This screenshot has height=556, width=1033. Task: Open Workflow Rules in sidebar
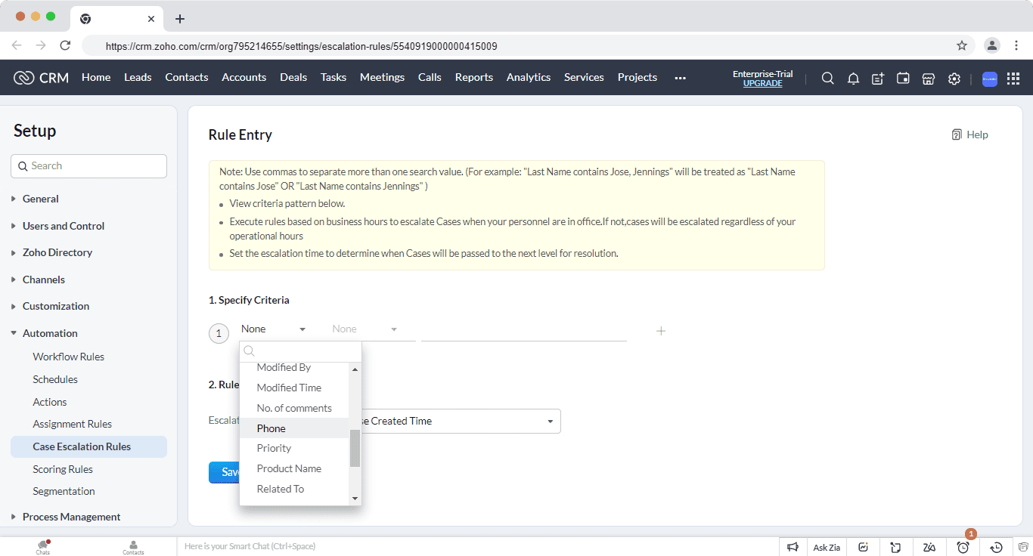pos(69,357)
